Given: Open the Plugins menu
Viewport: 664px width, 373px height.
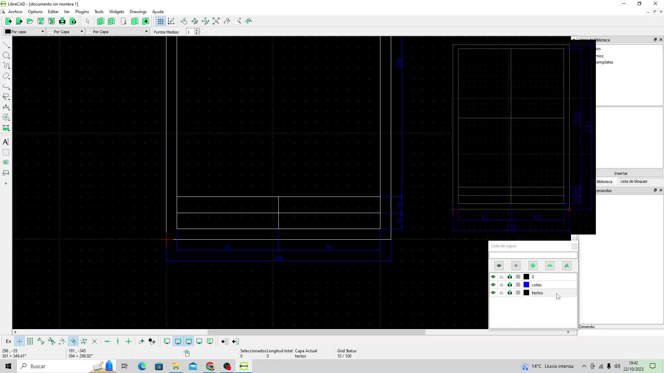Looking at the screenshot, I should point(82,12).
